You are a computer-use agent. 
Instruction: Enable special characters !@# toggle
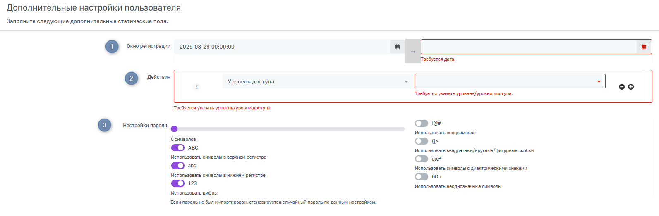point(422,123)
